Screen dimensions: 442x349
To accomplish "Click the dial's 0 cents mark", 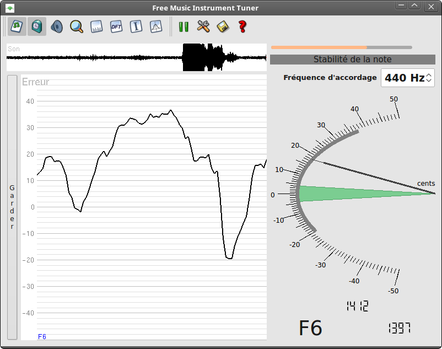I will 273,195.
